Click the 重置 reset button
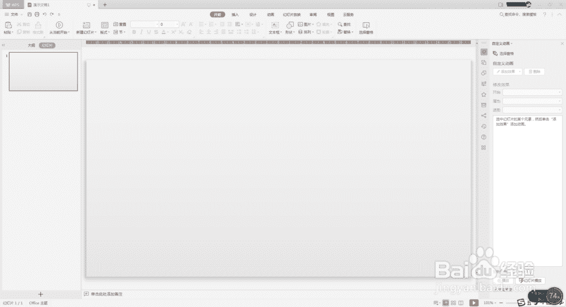 tap(120, 24)
